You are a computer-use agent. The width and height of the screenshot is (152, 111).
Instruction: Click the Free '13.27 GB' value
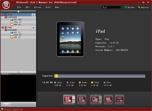point(108,85)
